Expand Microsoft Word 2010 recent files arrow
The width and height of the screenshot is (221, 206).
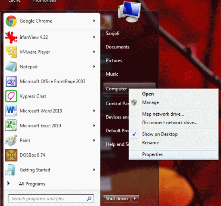(94, 111)
